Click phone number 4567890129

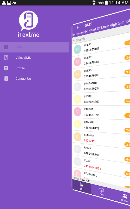click(92, 128)
